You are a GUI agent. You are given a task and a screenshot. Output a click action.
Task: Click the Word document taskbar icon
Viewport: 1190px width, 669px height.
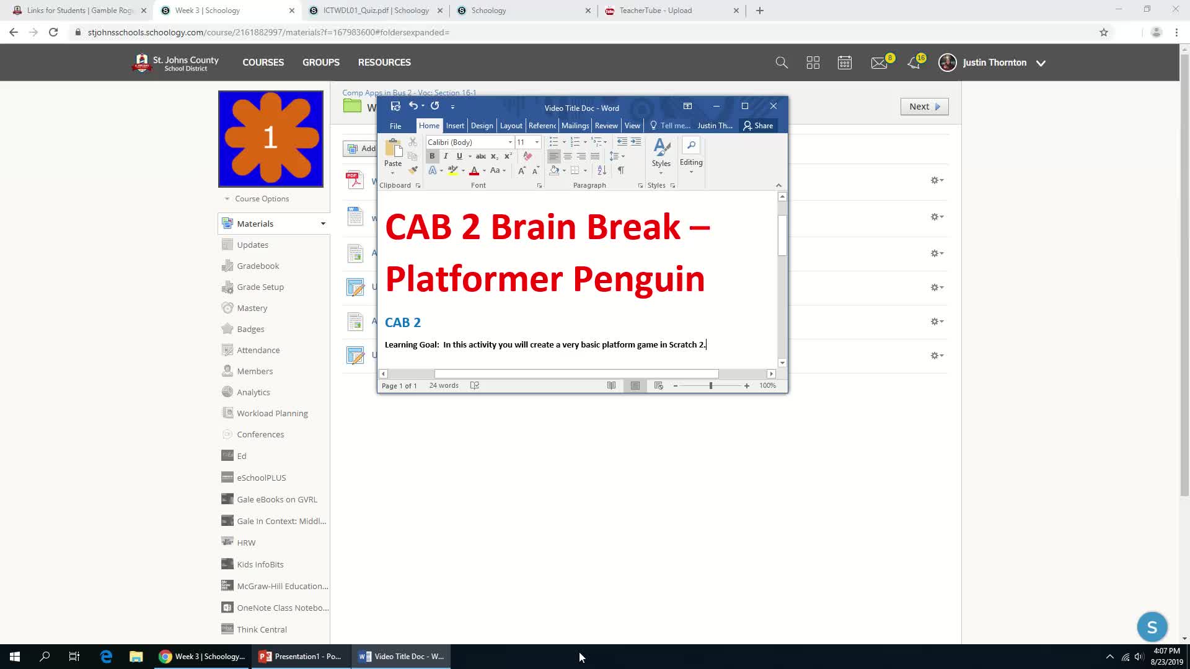click(x=401, y=656)
